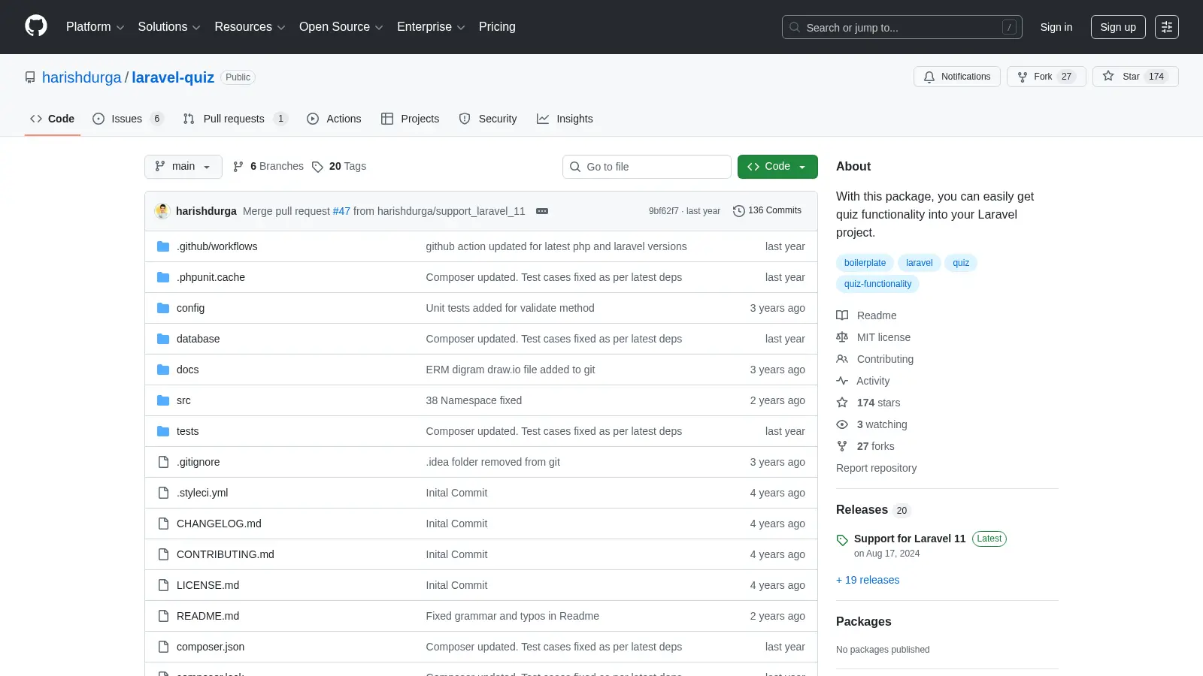Click the laravel topic tag
The width and height of the screenshot is (1203, 676).
tap(919, 263)
